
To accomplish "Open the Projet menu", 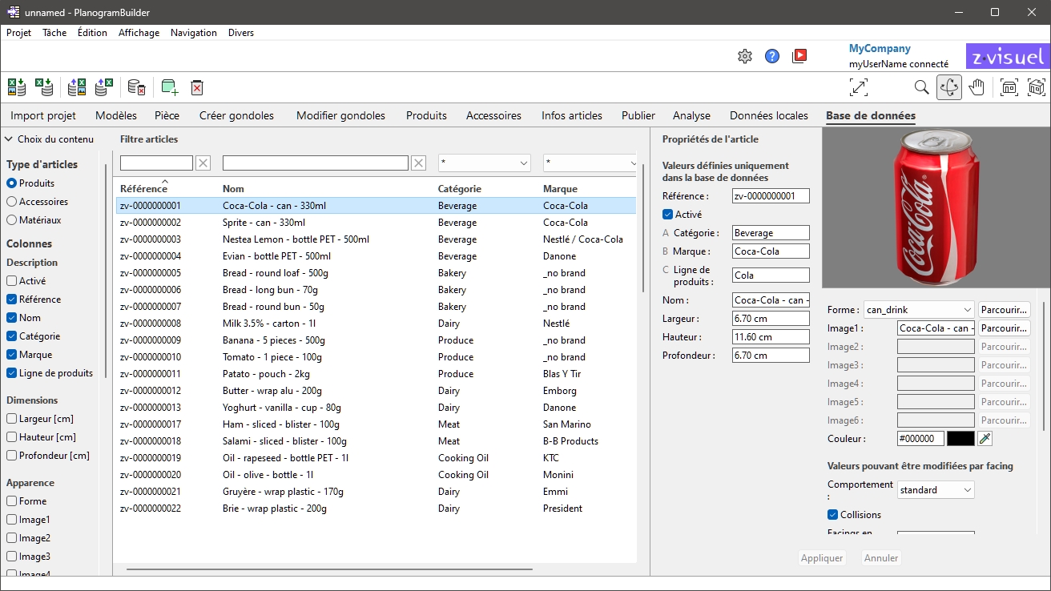I will 19,33.
